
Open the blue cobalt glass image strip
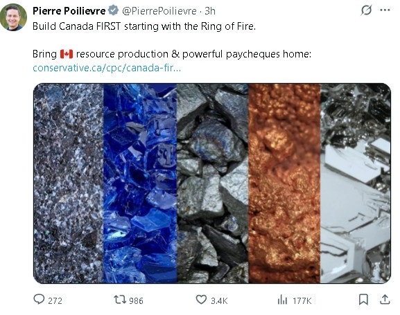(140, 183)
